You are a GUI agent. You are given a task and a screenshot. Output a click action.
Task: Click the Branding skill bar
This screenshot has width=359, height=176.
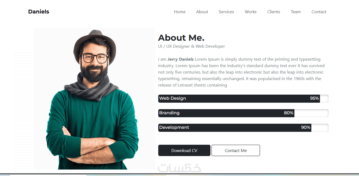243,113
